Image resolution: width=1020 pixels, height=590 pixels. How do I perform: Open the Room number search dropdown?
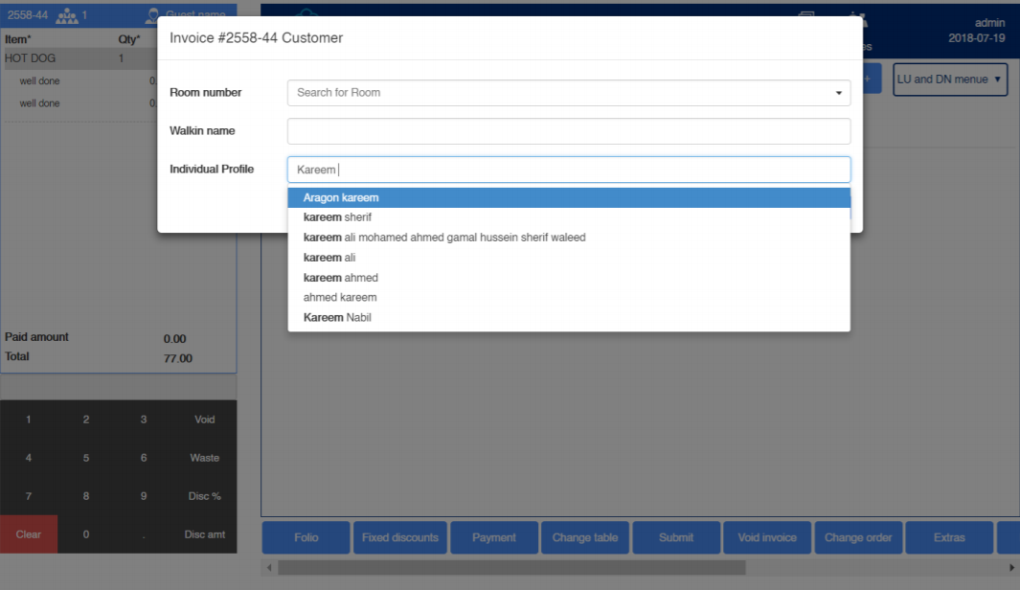(569, 92)
